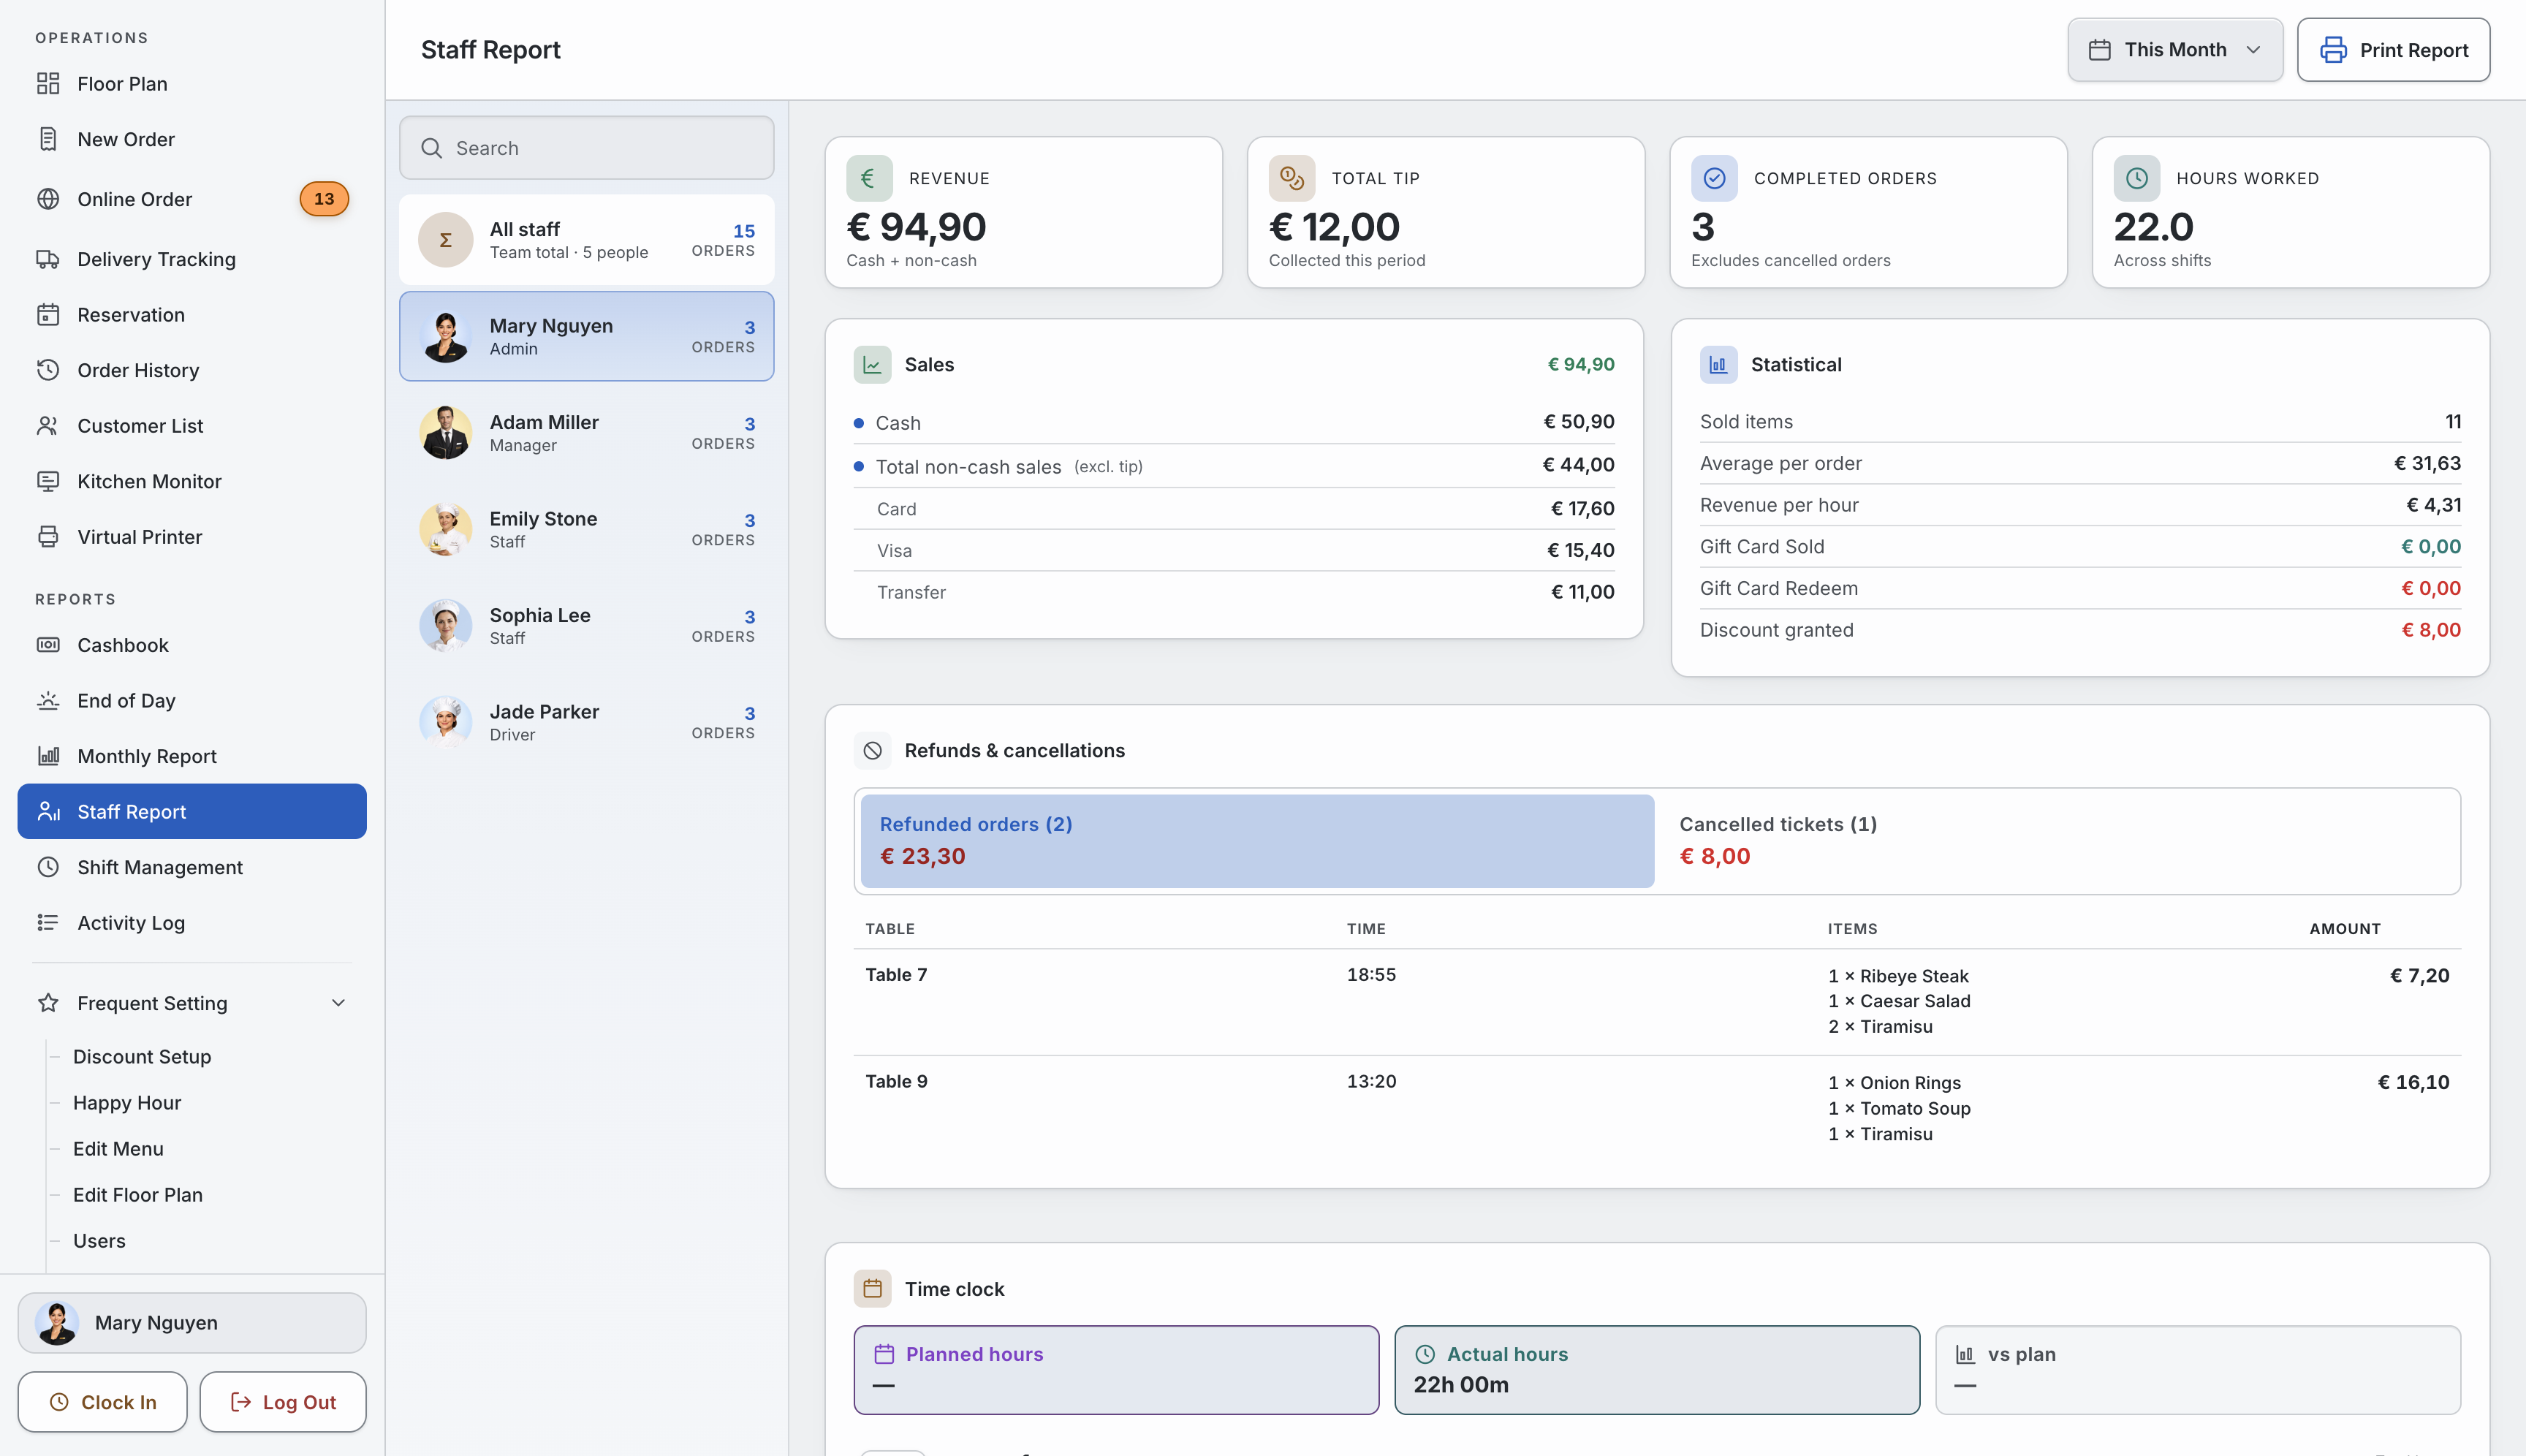Open Edit Floor Plan setting
Screen dimensions: 2526x1456
138,1195
